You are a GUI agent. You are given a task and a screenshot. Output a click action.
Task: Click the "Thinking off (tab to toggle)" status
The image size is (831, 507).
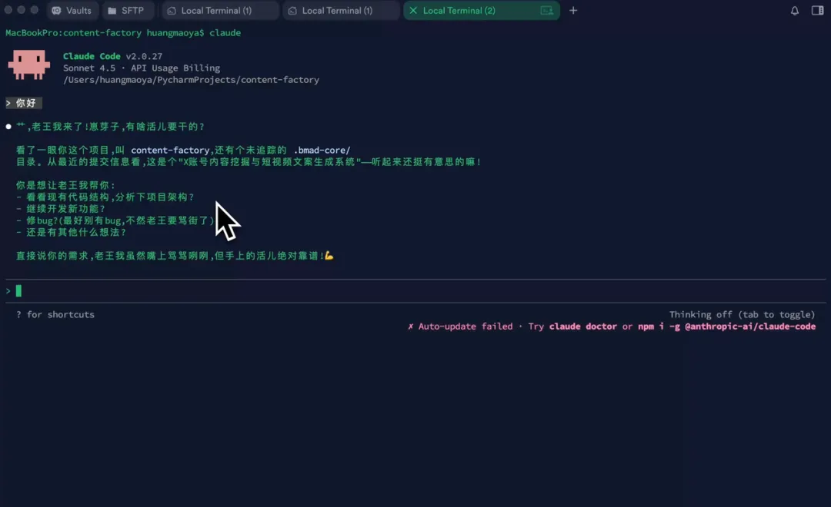click(x=742, y=314)
